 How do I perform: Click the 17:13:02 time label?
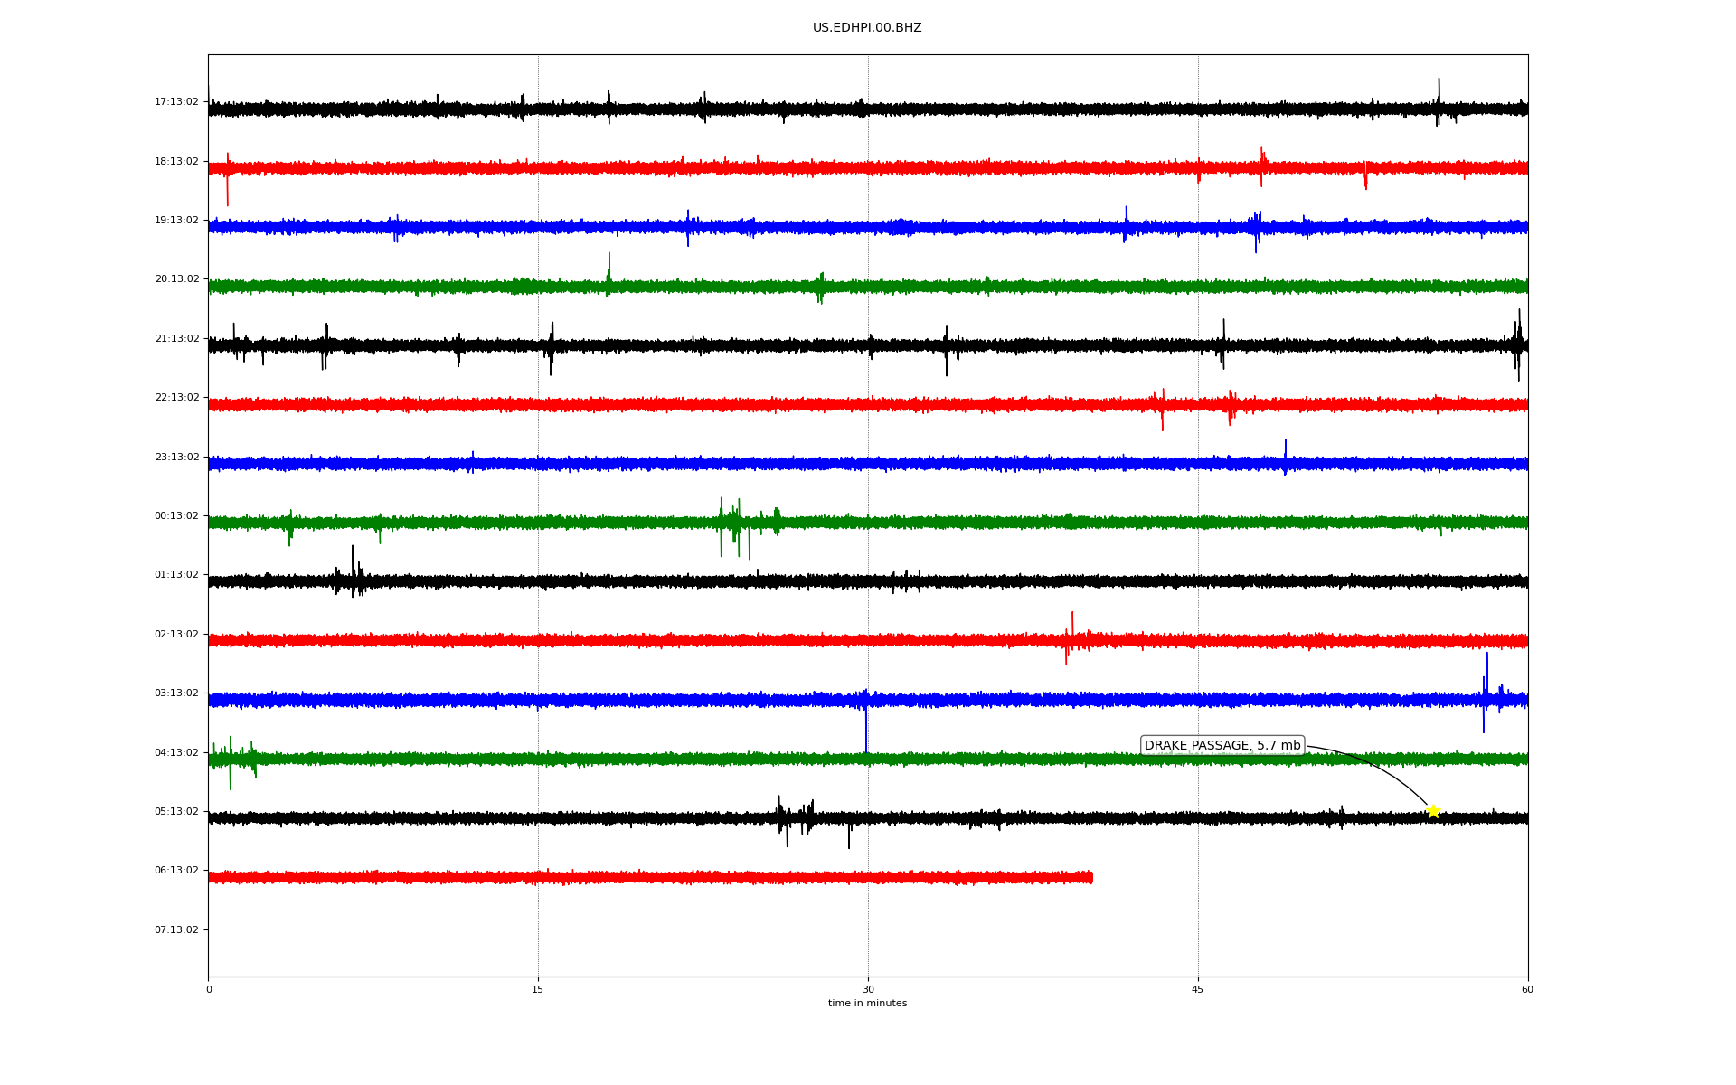(x=176, y=102)
